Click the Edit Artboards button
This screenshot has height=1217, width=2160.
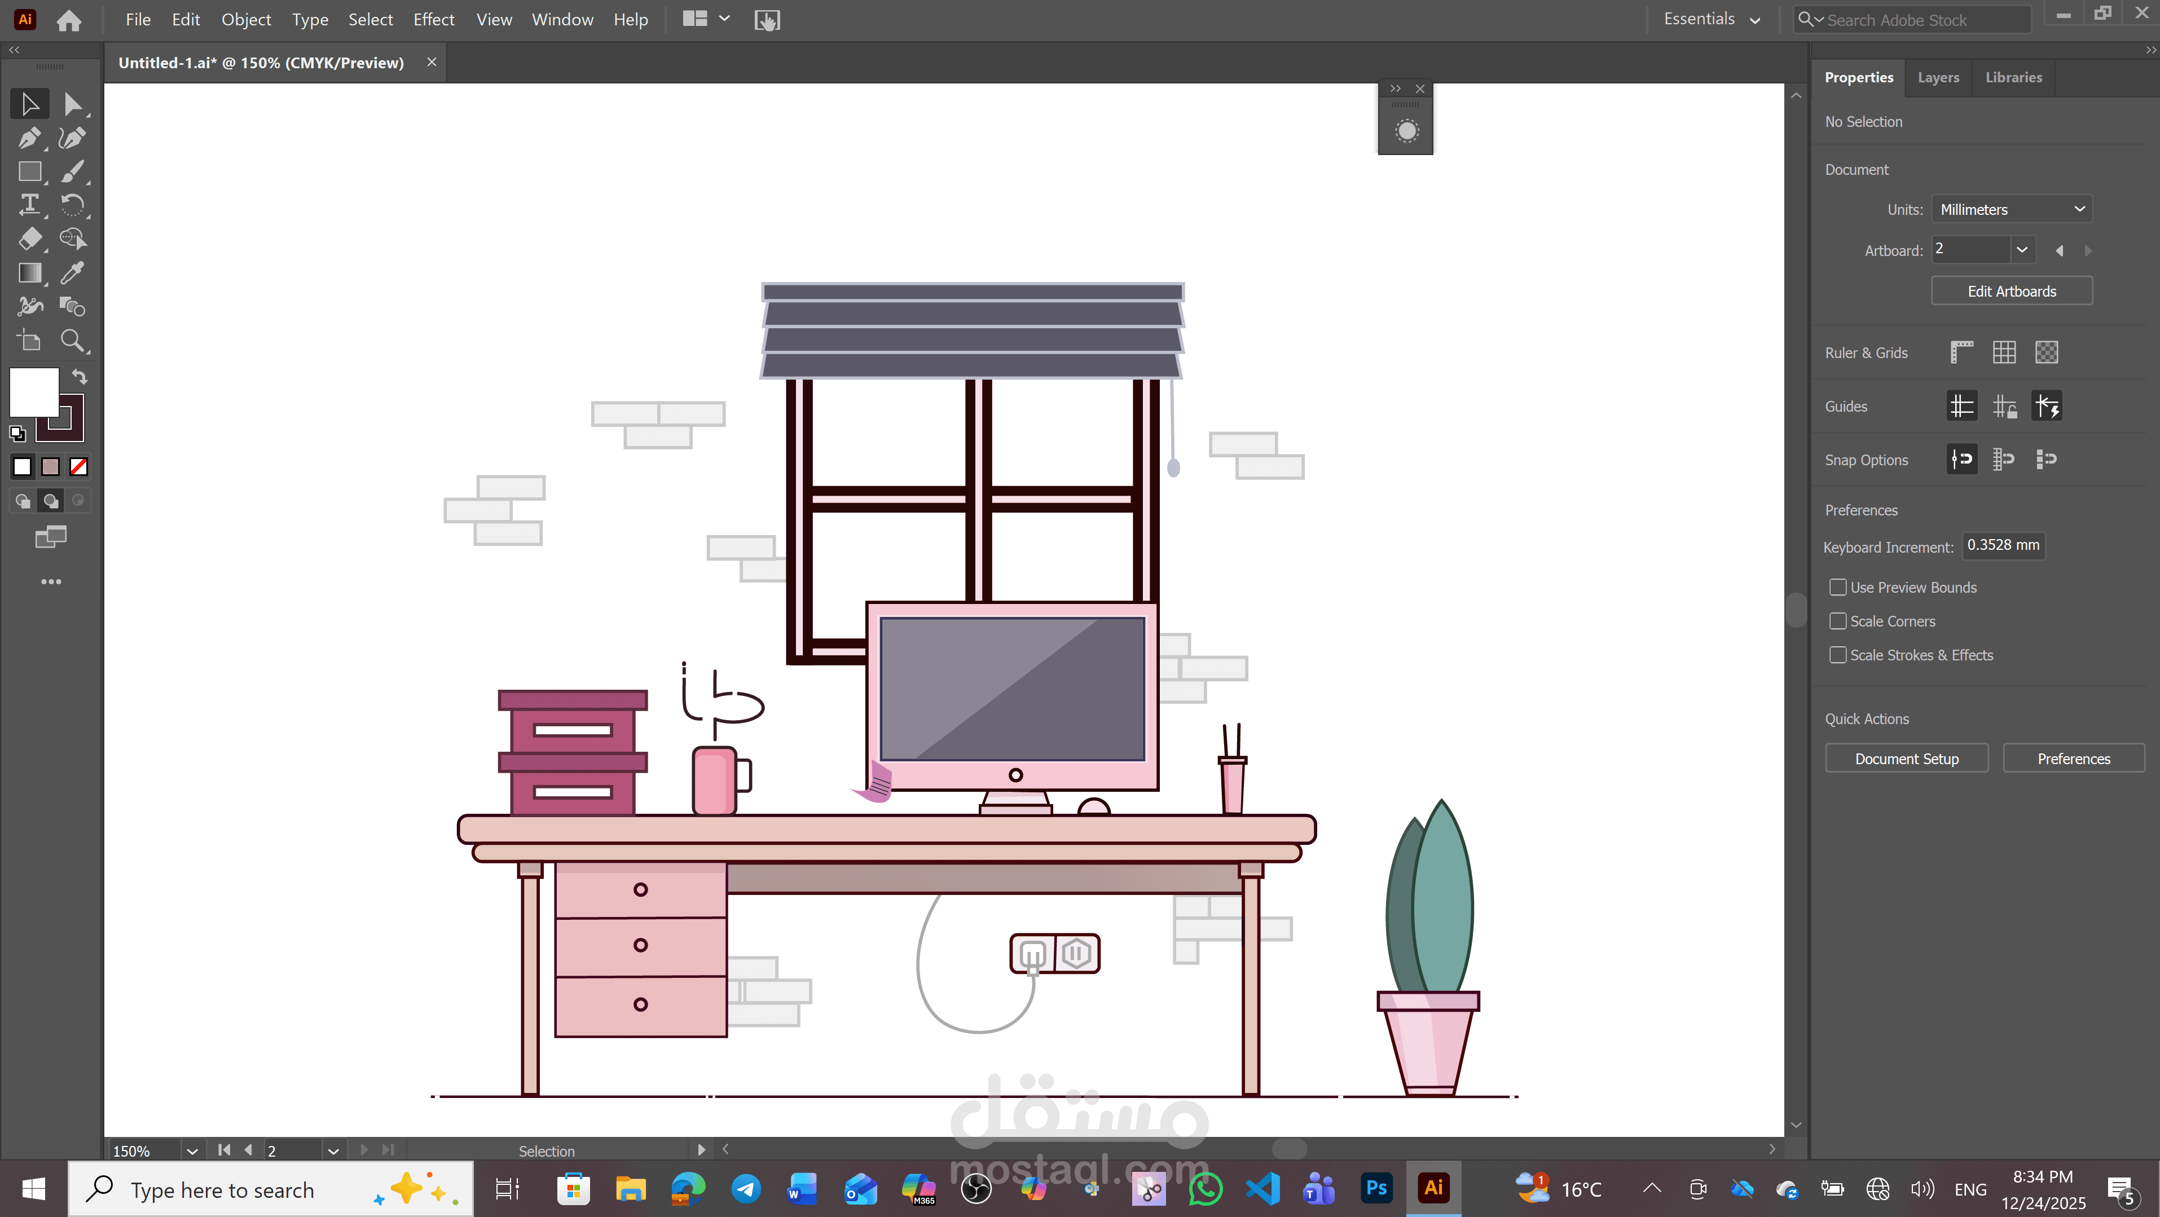(2012, 291)
